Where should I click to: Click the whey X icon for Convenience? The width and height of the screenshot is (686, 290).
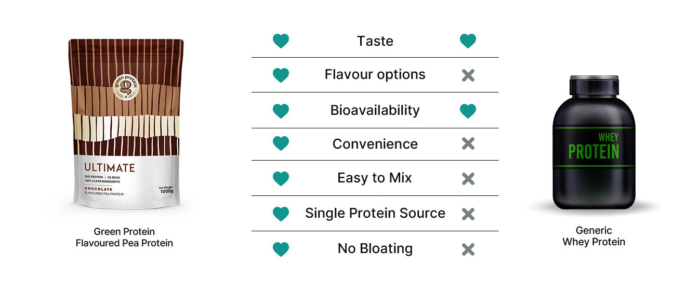point(468,144)
